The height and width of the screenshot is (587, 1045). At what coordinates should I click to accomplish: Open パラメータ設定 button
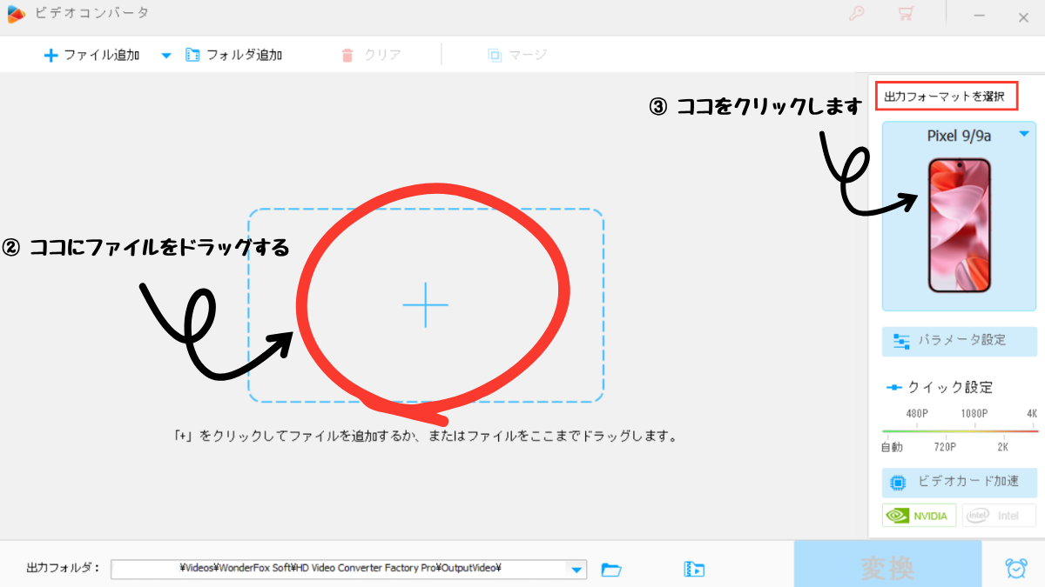[960, 340]
